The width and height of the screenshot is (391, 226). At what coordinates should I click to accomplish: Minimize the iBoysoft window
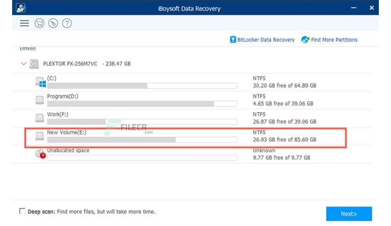354,8
